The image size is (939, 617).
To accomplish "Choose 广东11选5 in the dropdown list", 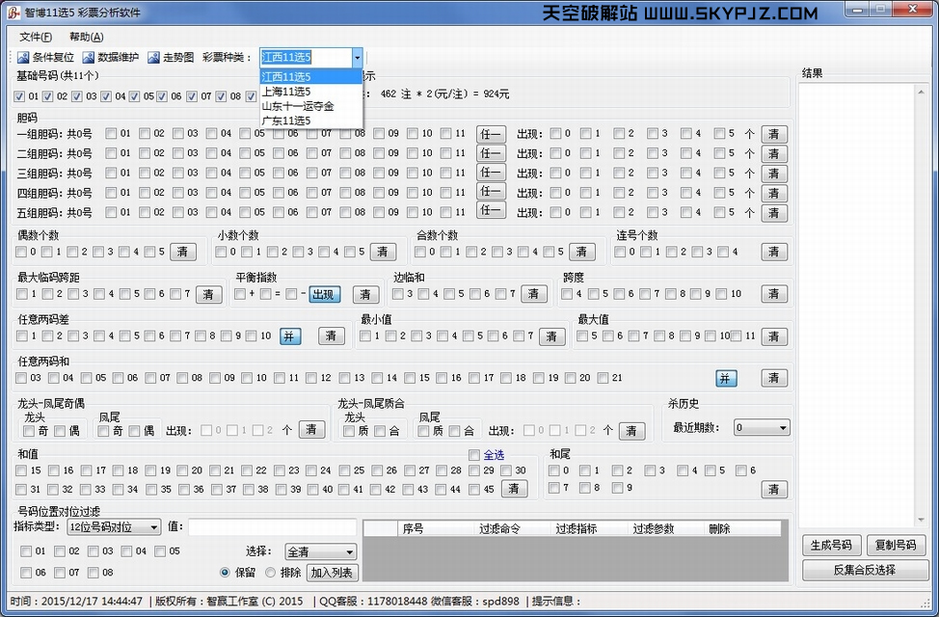I will click(x=285, y=121).
